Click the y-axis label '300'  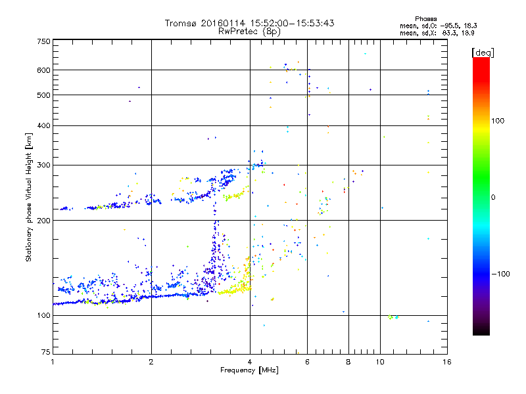[x=44, y=165]
